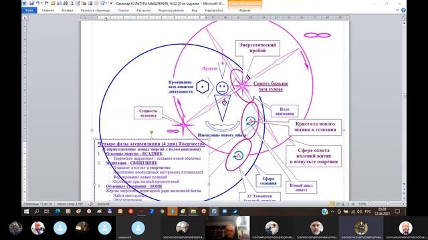Image resolution: width=428 pixels, height=240 pixels.
Task: Switch РУС keyboard input language
Action: click(x=368, y=211)
